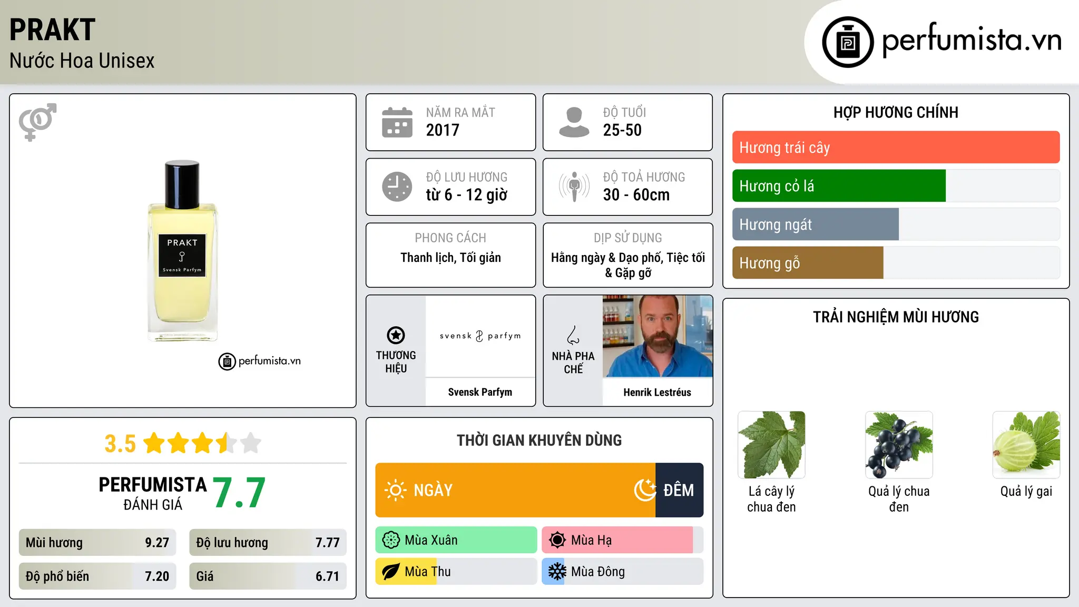Viewport: 1079px width, 607px height.
Task: Open the Quả lý chua đen note image
Action: tap(899, 445)
